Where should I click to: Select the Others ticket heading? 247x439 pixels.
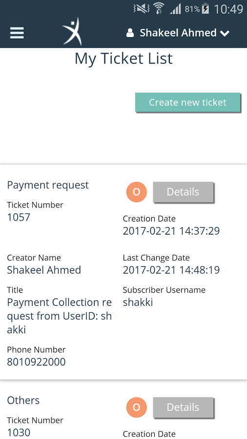pyautogui.click(x=23, y=400)
